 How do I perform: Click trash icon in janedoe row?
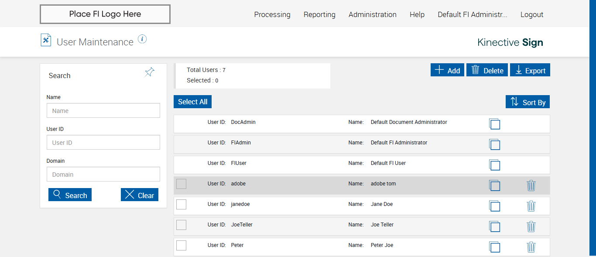[531, 206]
